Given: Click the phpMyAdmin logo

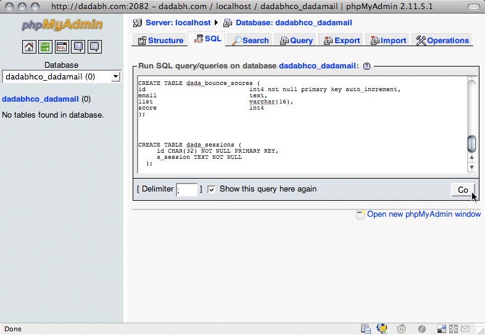Looking at the screenshot, I should [62, 25].
